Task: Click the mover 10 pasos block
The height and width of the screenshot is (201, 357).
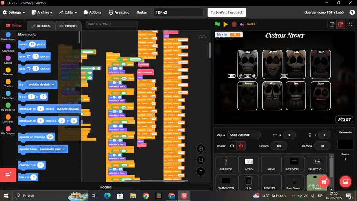Action: tap(32, 44)
